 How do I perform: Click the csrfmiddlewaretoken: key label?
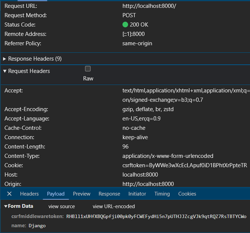coord(37,216)
